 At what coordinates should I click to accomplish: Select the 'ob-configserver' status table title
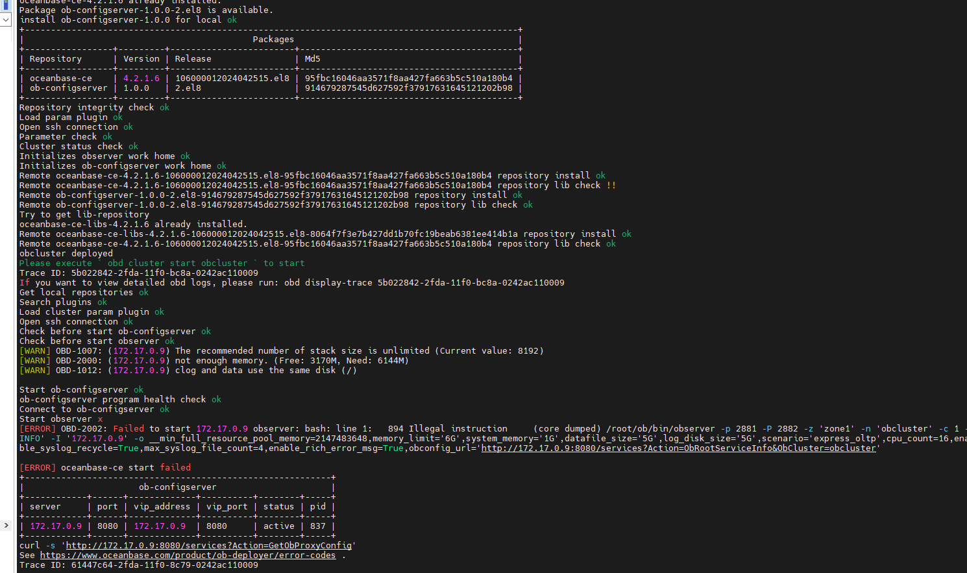pyautogui.click(x=178, y=487)
